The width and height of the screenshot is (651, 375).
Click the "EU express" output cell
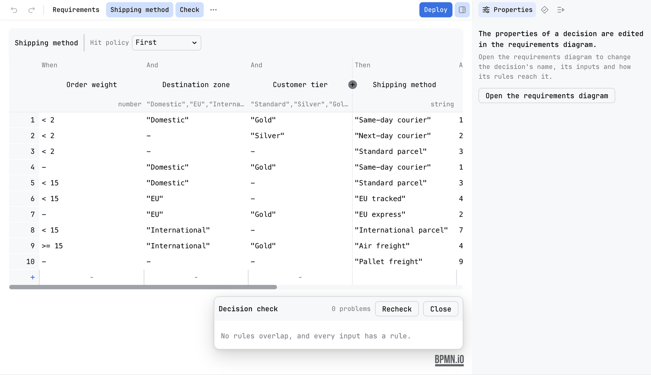(404, 215)
